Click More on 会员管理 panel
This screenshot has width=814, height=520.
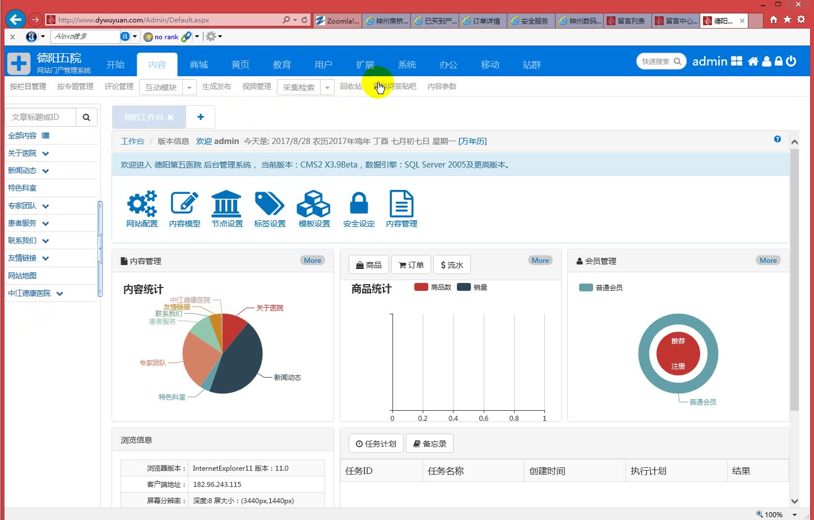(767, 260)
